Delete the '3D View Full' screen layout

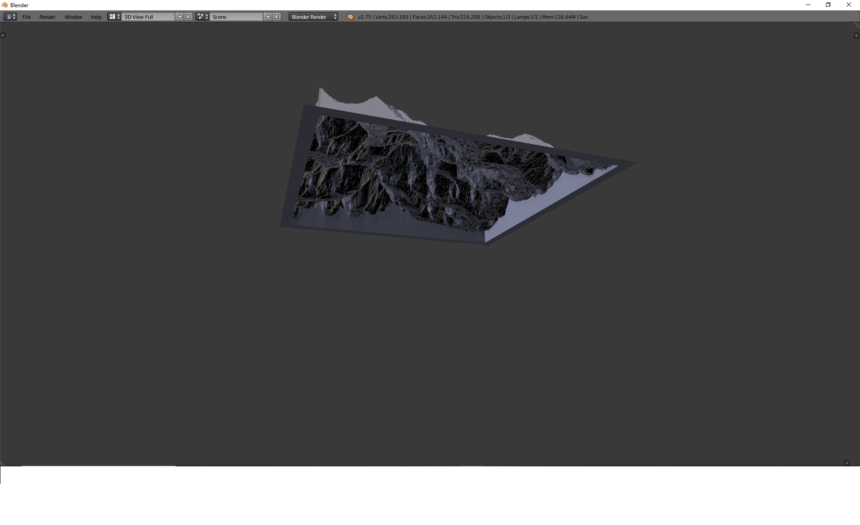click(x=189, y=17)
